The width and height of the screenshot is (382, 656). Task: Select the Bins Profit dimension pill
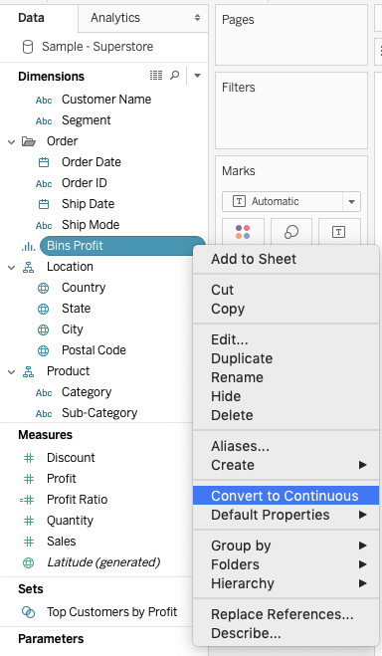(x=123, y=246)
